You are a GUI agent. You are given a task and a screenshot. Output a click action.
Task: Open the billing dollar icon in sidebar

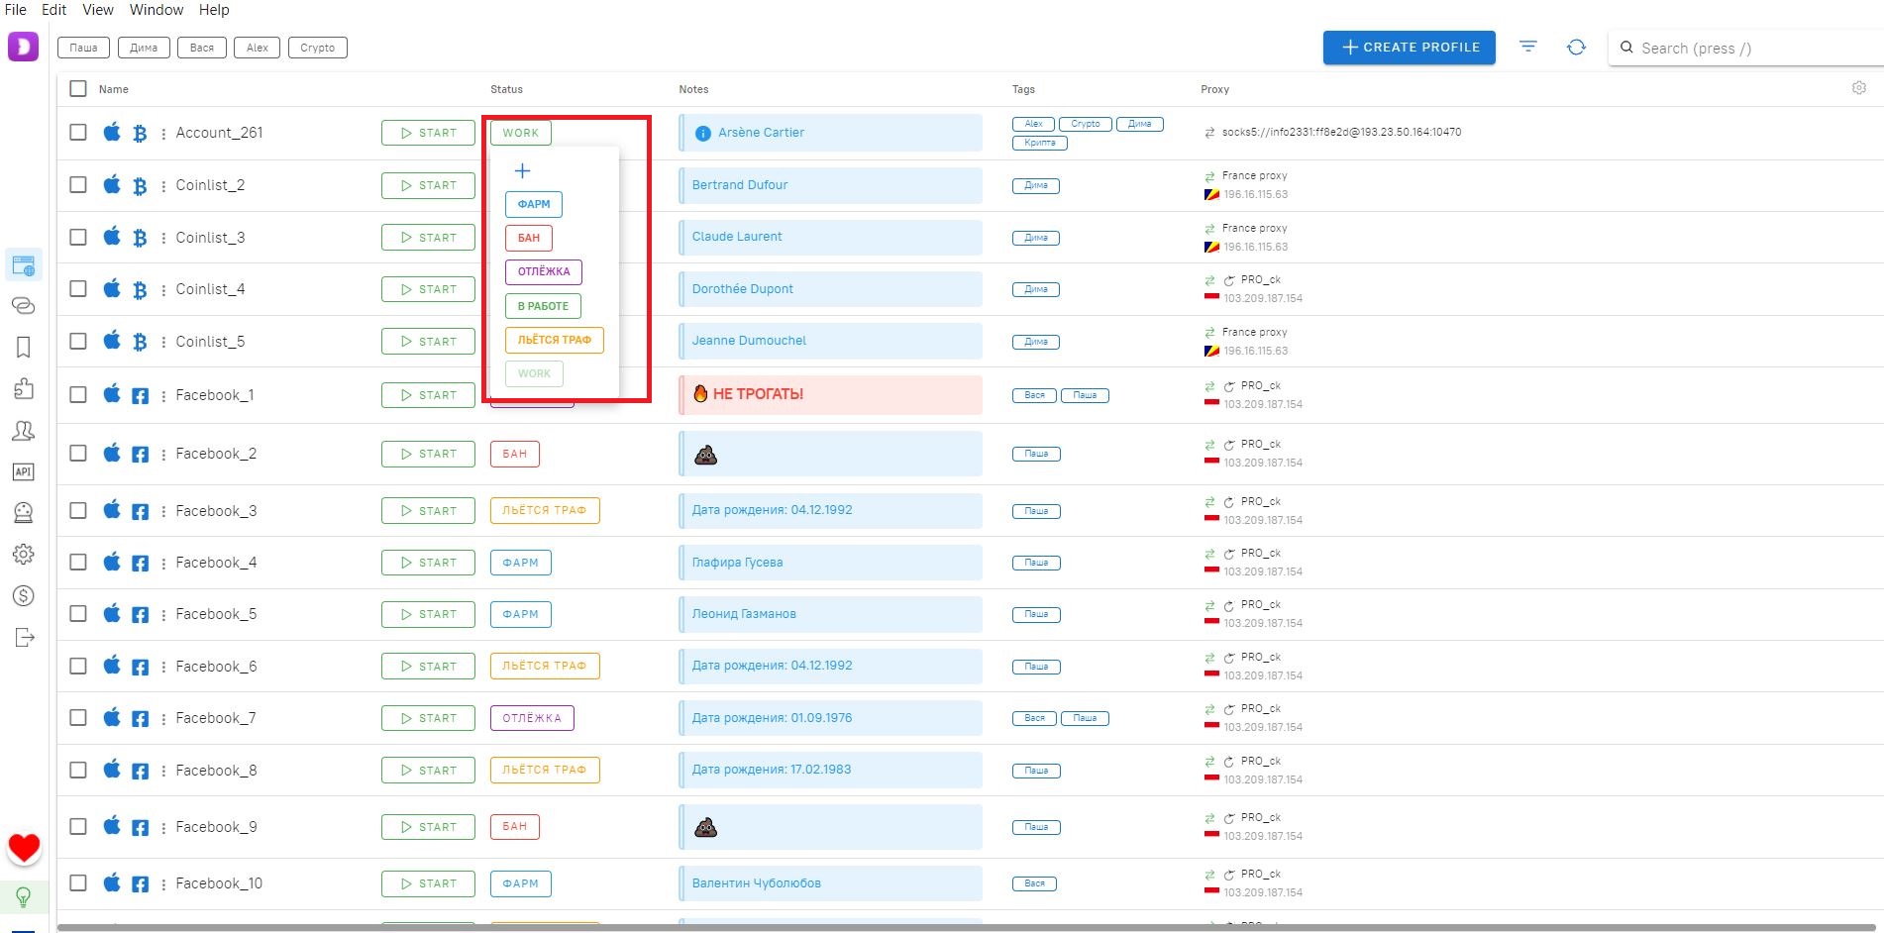[23, 595]
